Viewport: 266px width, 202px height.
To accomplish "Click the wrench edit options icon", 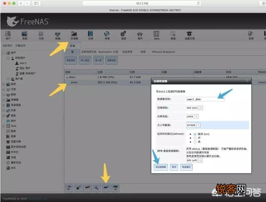I will [x=96, y=188].
